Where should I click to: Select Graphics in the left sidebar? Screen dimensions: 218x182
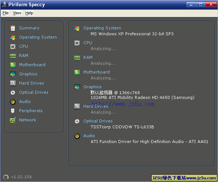click(28, 74)
